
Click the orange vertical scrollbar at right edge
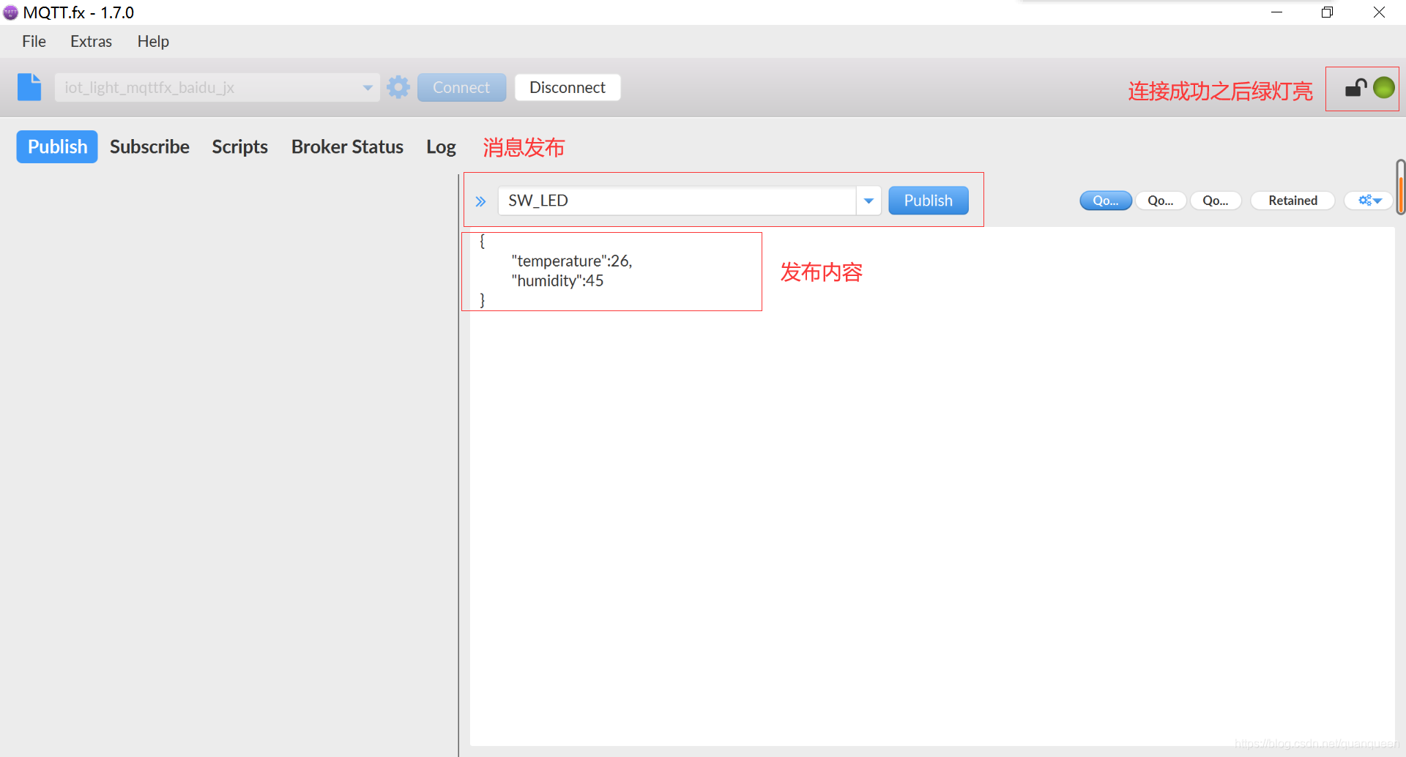point(1400,187)
